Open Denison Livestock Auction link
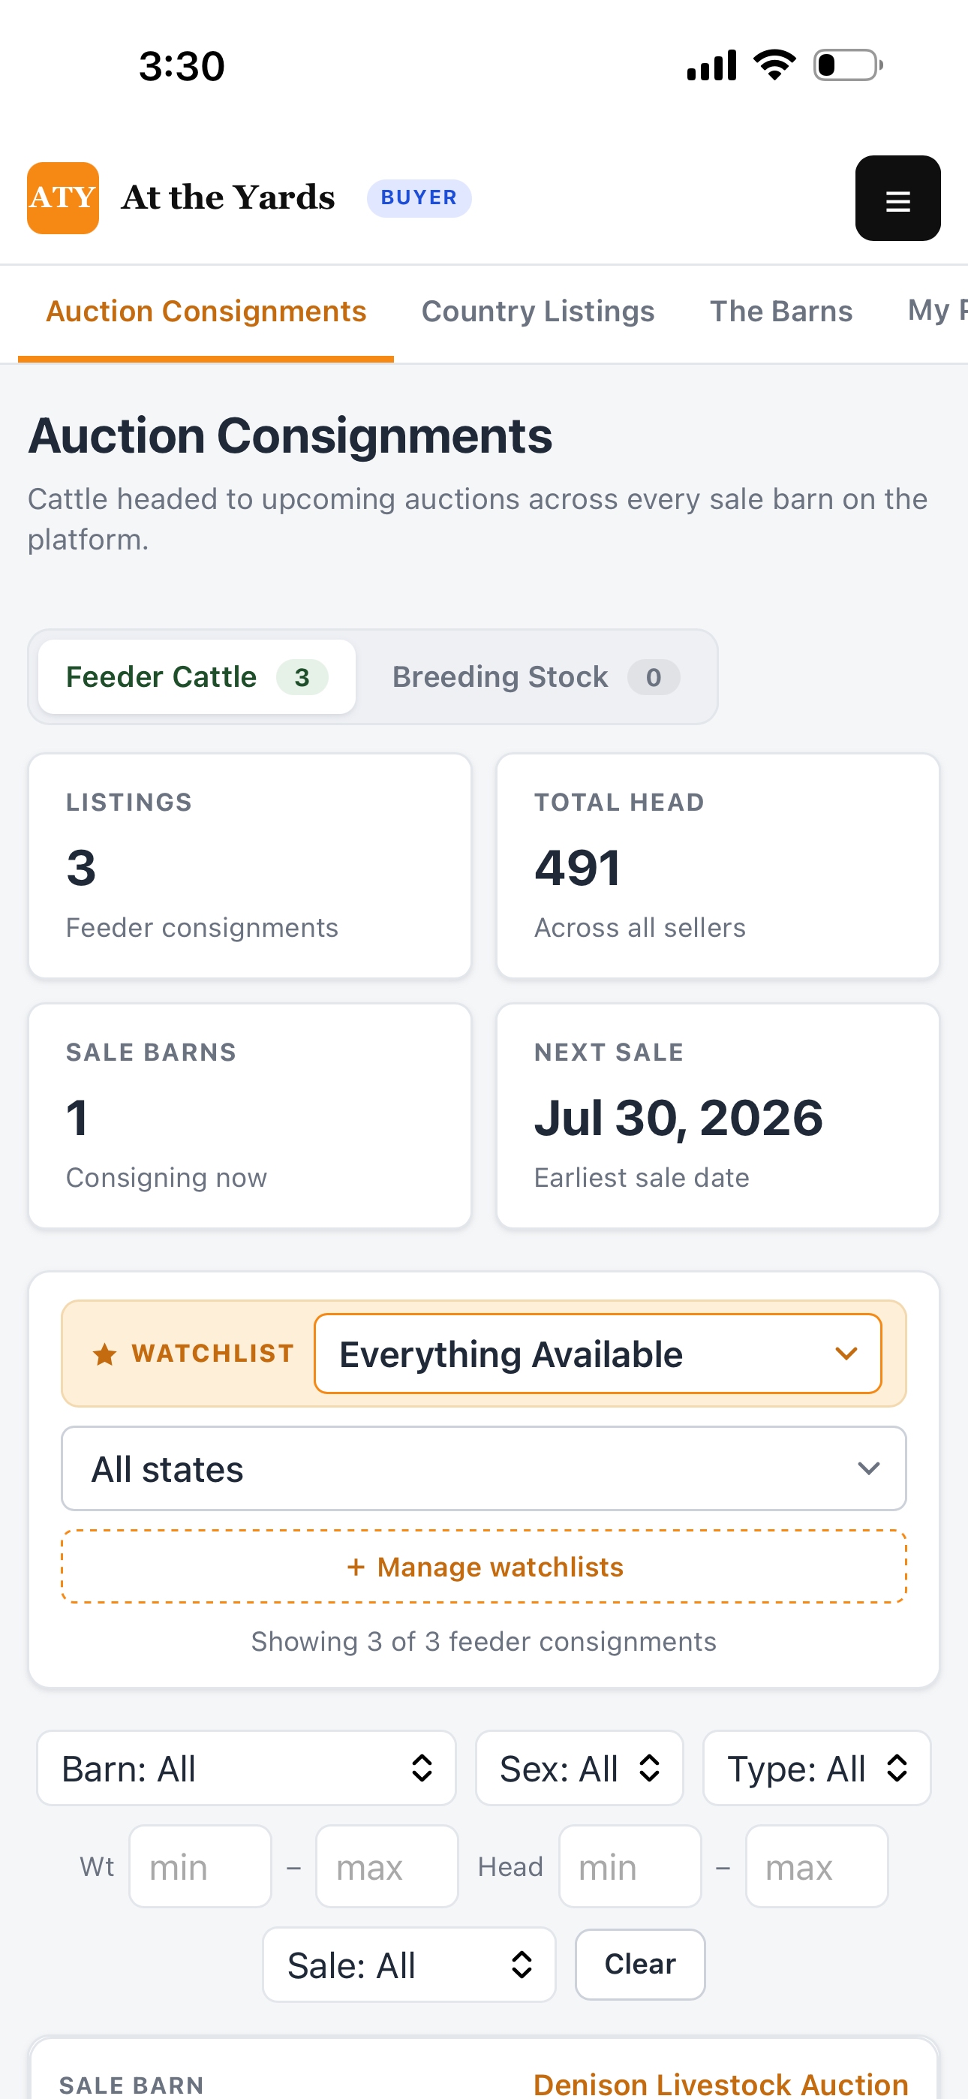Viewport: 968px width, 2099px height. (720, 2082)
